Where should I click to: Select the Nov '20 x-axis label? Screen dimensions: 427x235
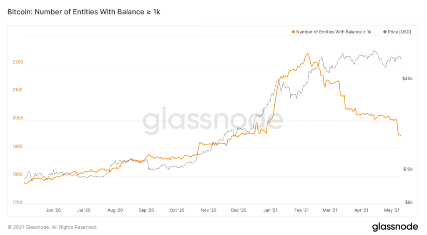208,210
